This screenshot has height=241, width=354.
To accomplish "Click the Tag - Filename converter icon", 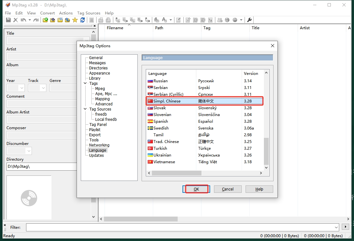I will 117,20.
